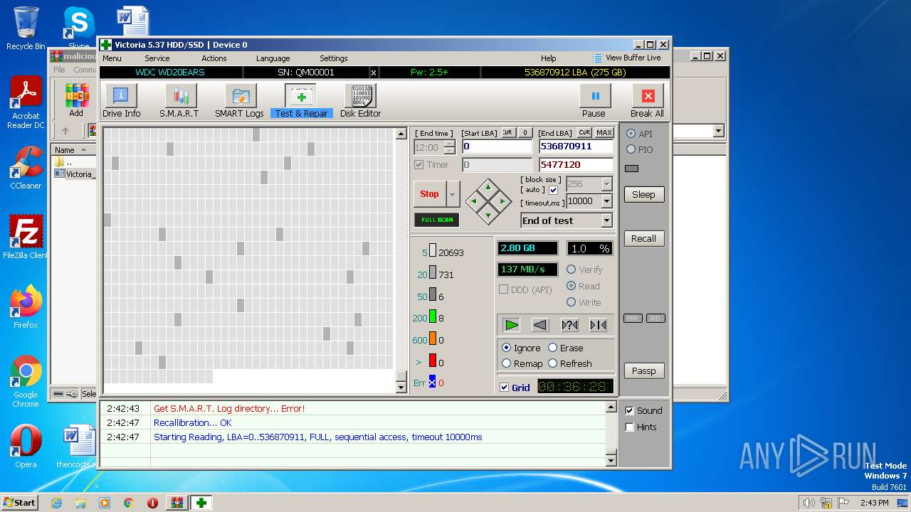This screenshot has width=911, height=512.
Task: Open the WinRAR address bar dropdown
Action: pyautogui.click(x=718, y=131)
